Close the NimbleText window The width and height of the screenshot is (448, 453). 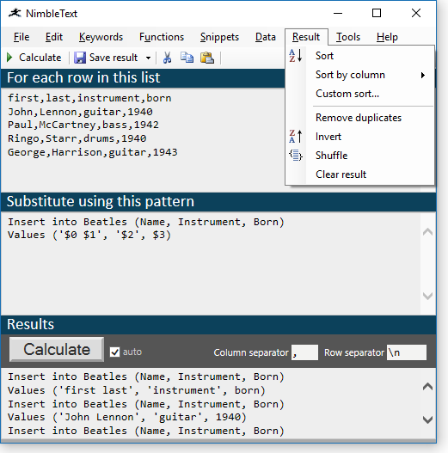click(x=416, y=13)
